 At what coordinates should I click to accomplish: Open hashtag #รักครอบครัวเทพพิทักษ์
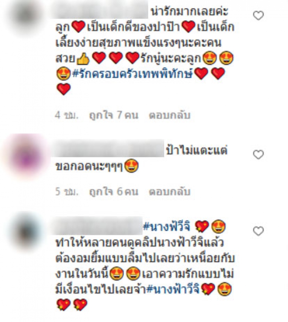click(132, 73)
